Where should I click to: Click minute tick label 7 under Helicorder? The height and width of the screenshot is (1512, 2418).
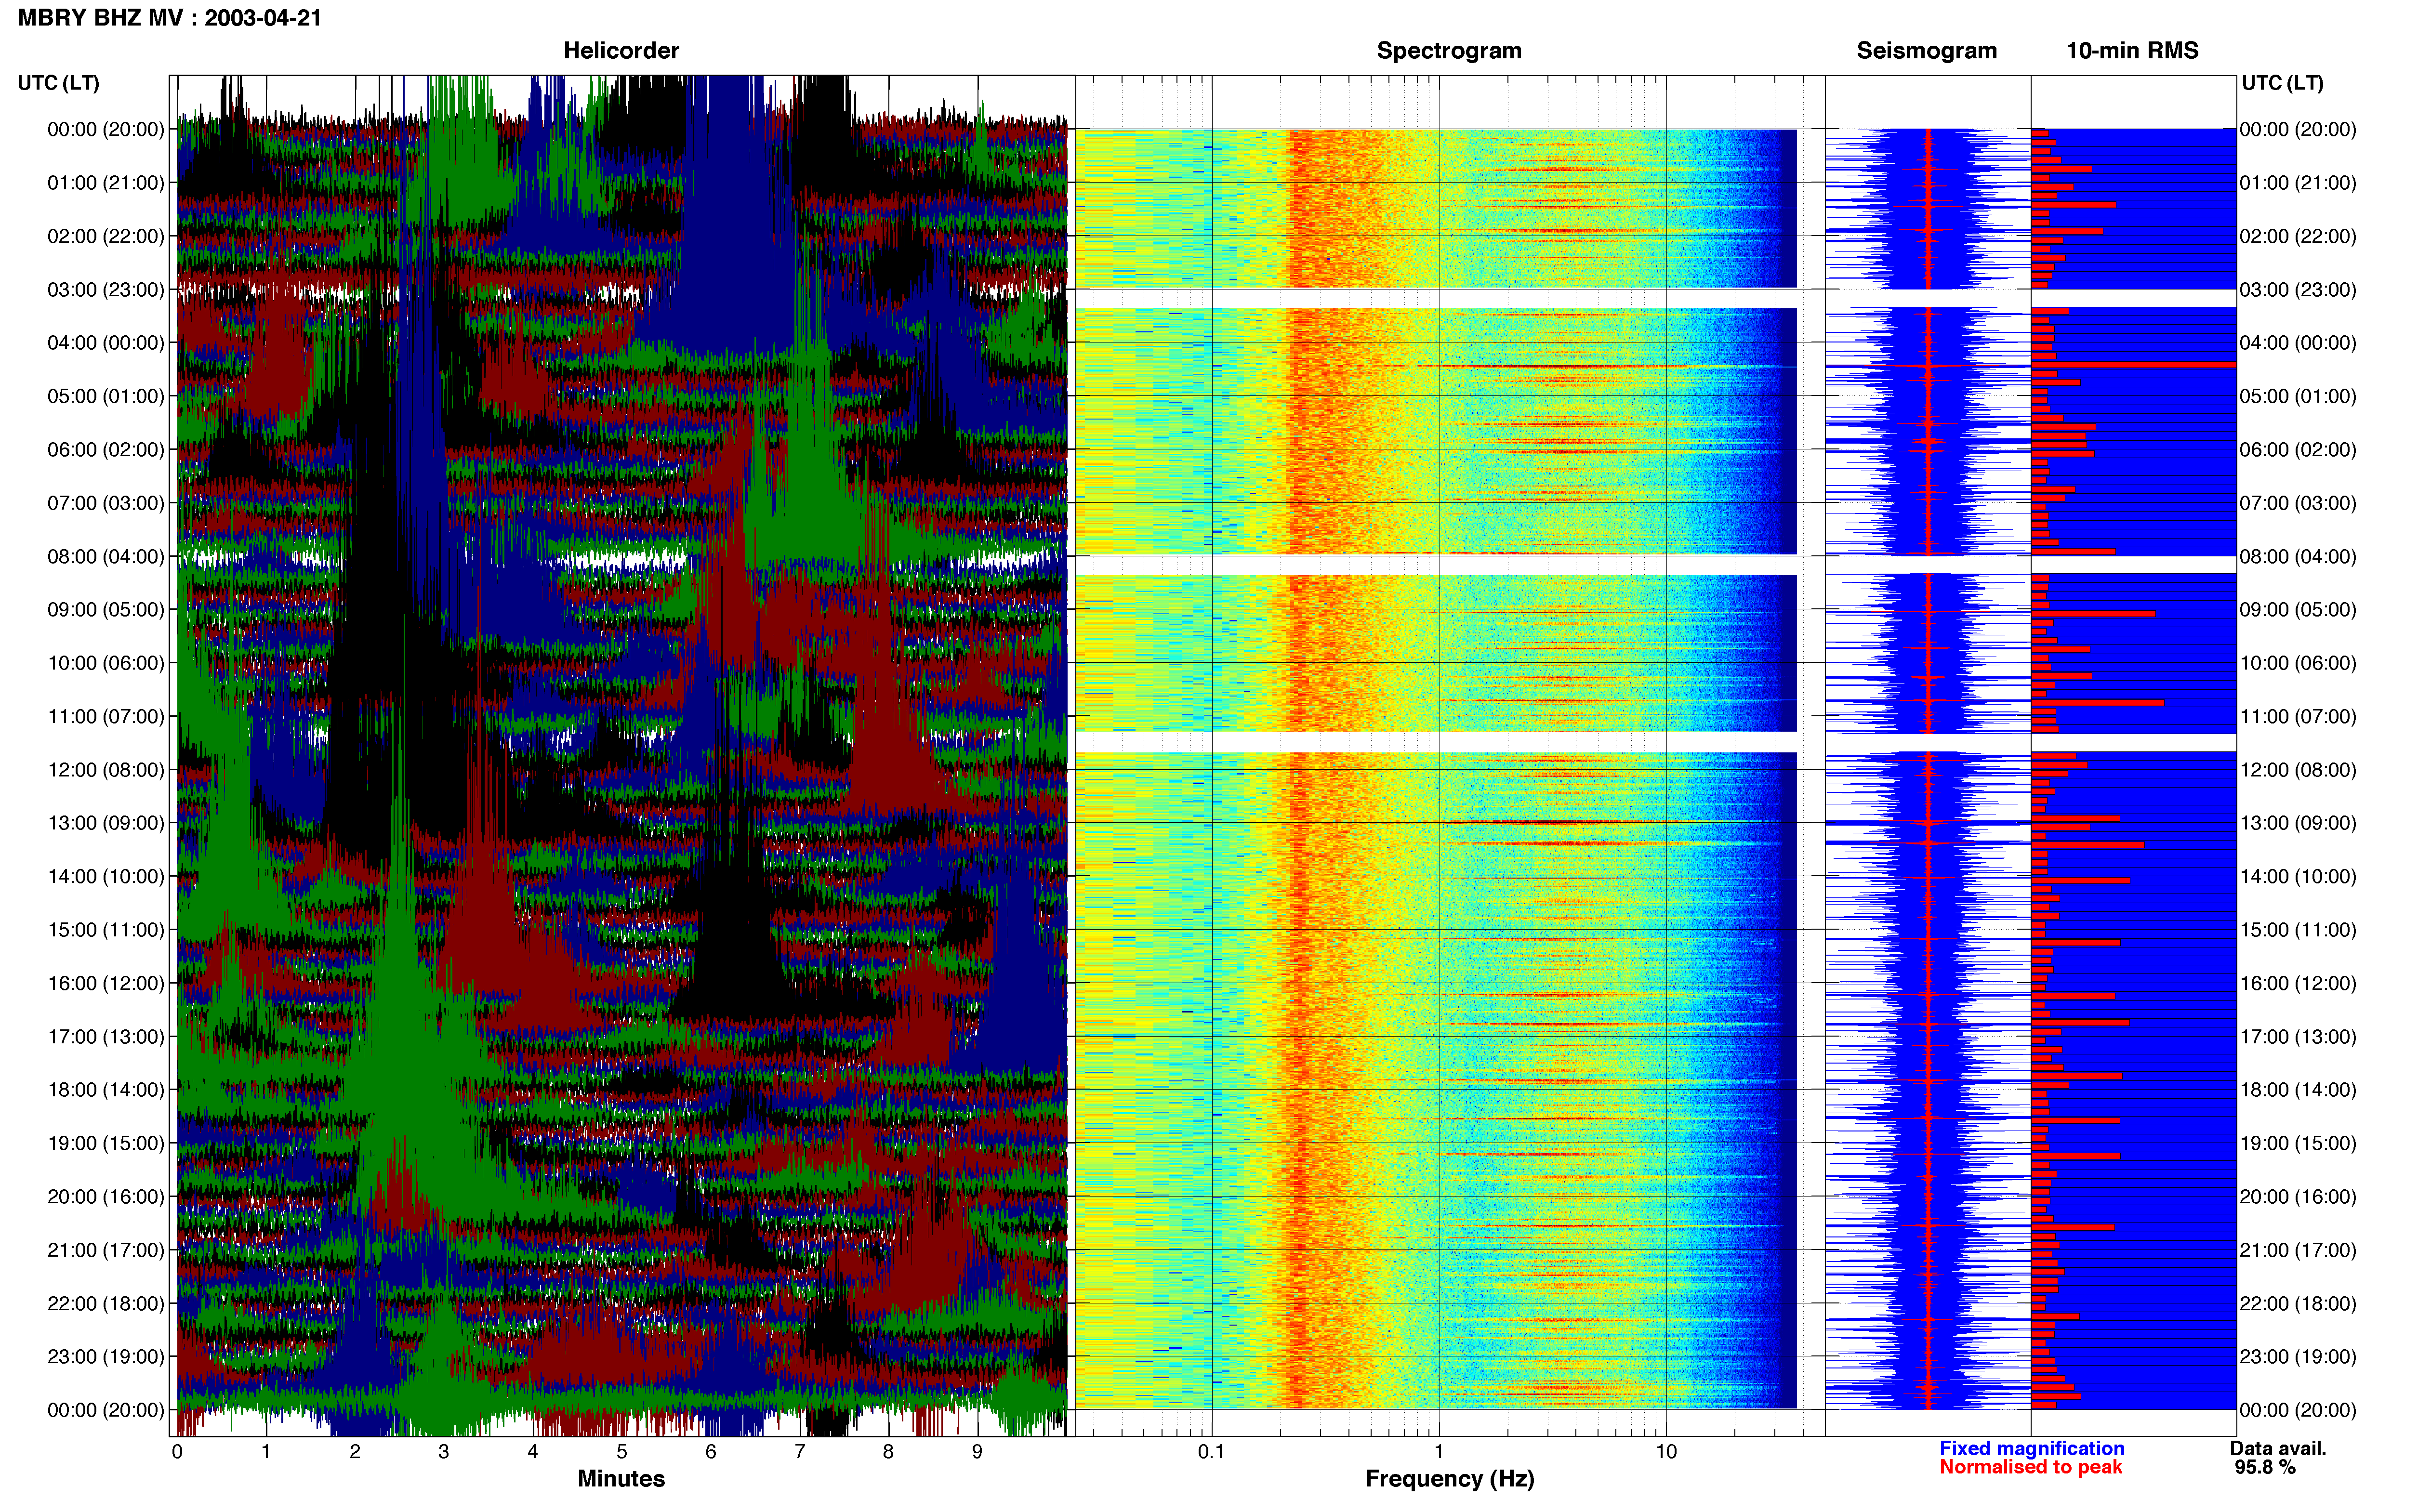(x=800, y=1451)
